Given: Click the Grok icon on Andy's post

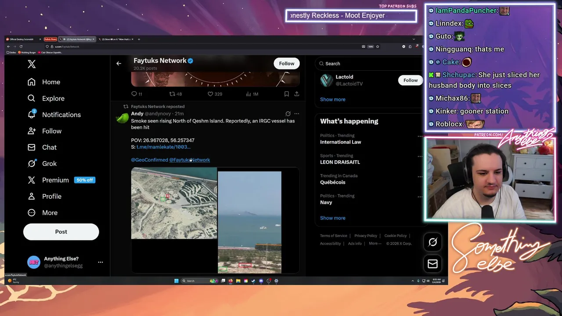Looking at the screenshot, I should pos(288,114).
